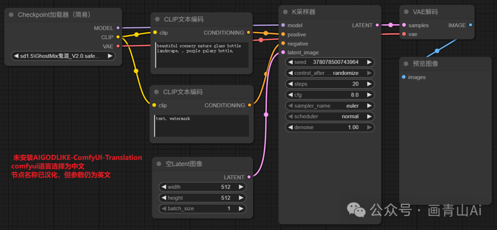Click the vae input port on VAE解码
This screenshot has height=230, width=497.
click(x=404, y=34)
